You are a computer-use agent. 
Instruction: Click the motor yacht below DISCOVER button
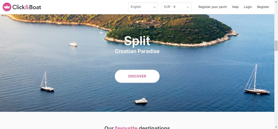click(x=141, y=101)
